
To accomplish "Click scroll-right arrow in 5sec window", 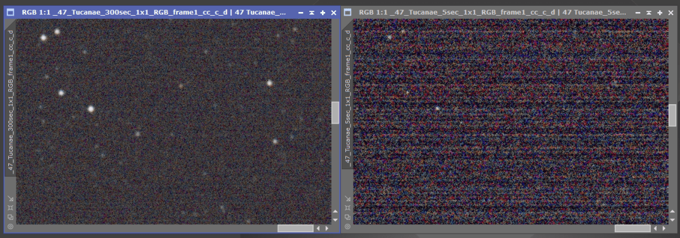I will click(664, 228).
